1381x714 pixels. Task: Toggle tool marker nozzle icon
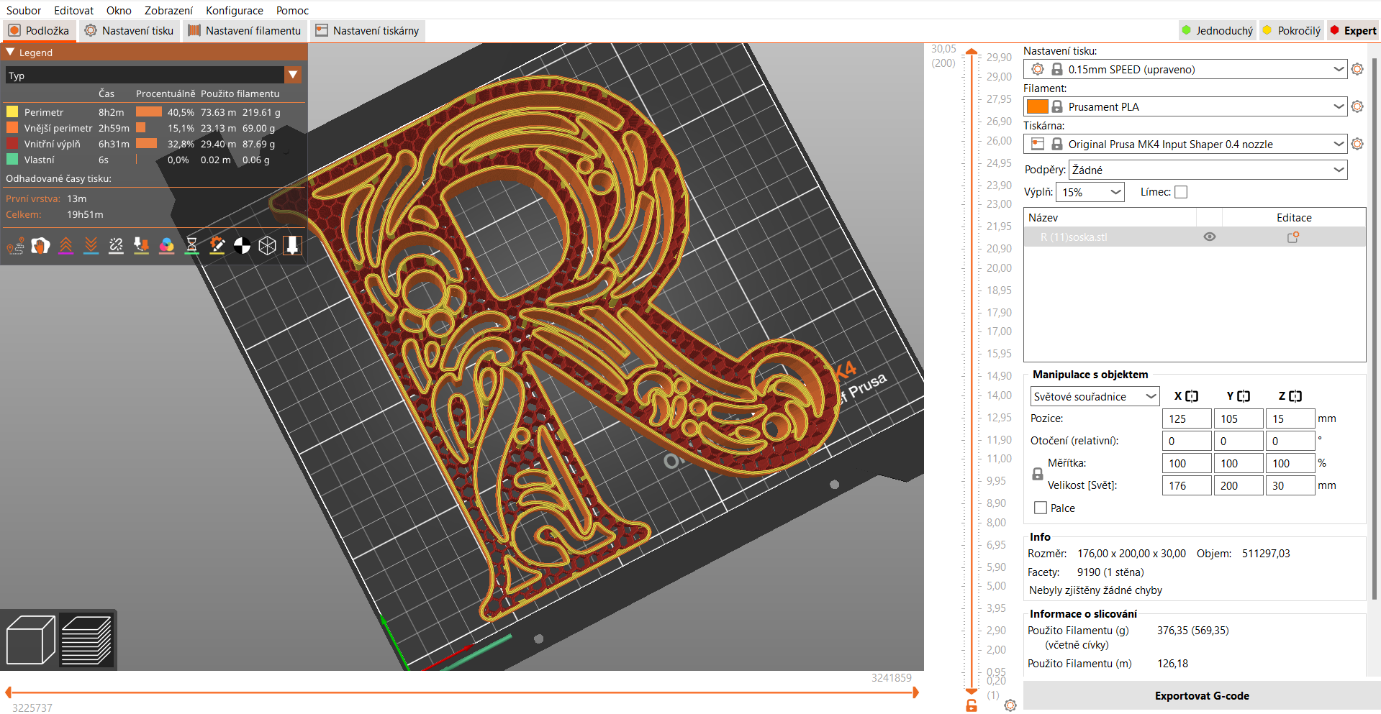[x=292, y=246]
